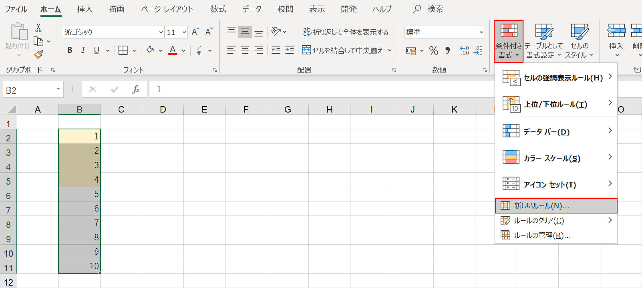Align cell text to the right
Viewport: 642px width, 288px height.
pyautogui.click(x=259, y=50)
